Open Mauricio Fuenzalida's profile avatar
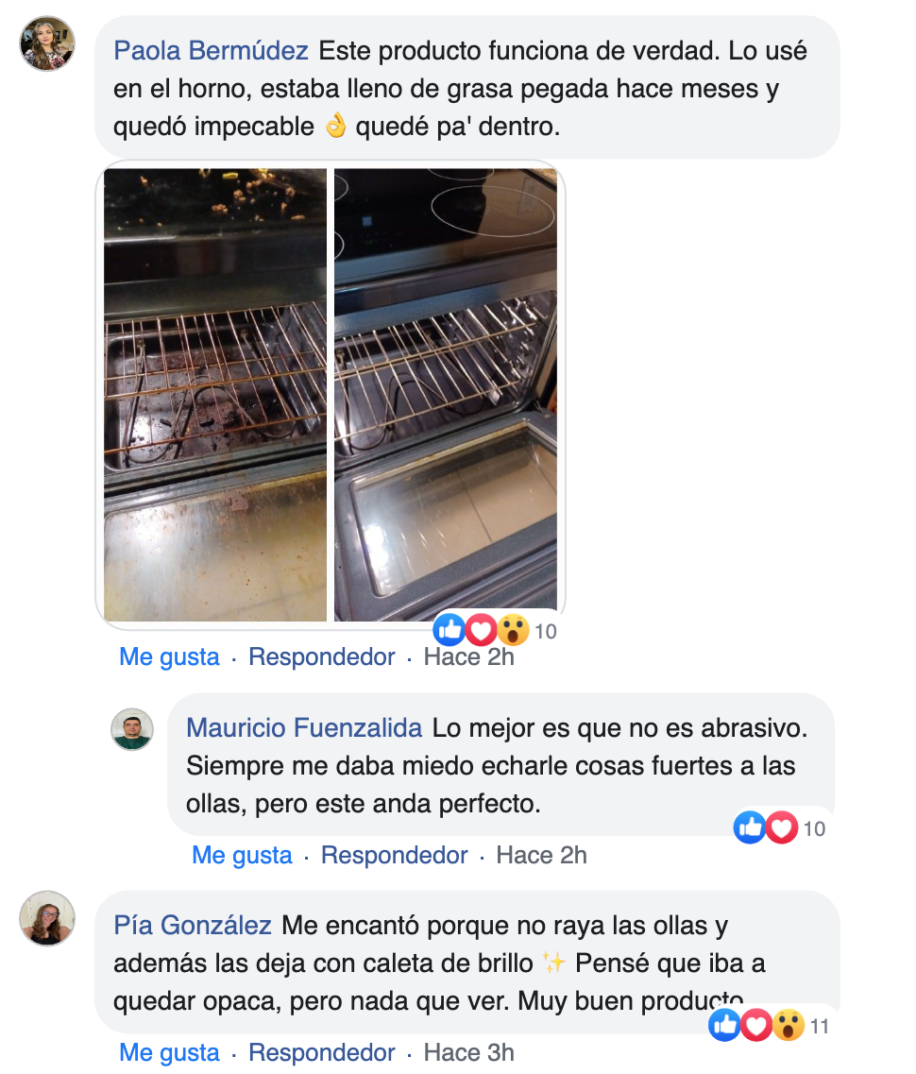 pyautogui.click(x=132, y=729)
